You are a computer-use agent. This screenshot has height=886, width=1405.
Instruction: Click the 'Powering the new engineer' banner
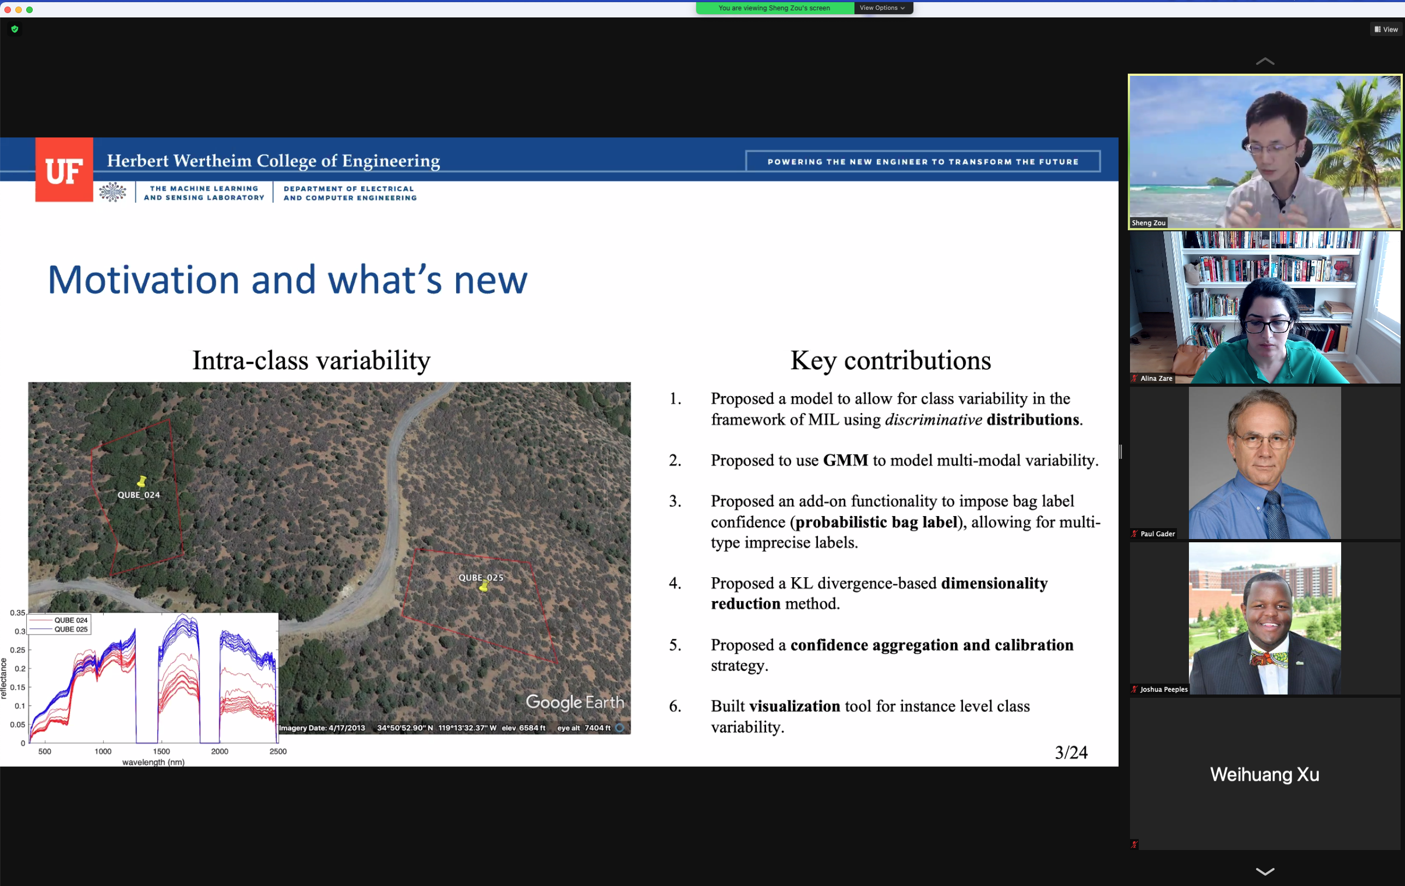923,161
